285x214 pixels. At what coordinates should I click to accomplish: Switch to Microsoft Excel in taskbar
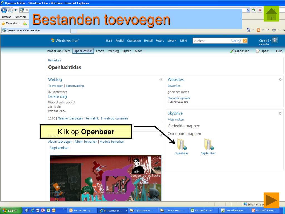coord(203,211)
